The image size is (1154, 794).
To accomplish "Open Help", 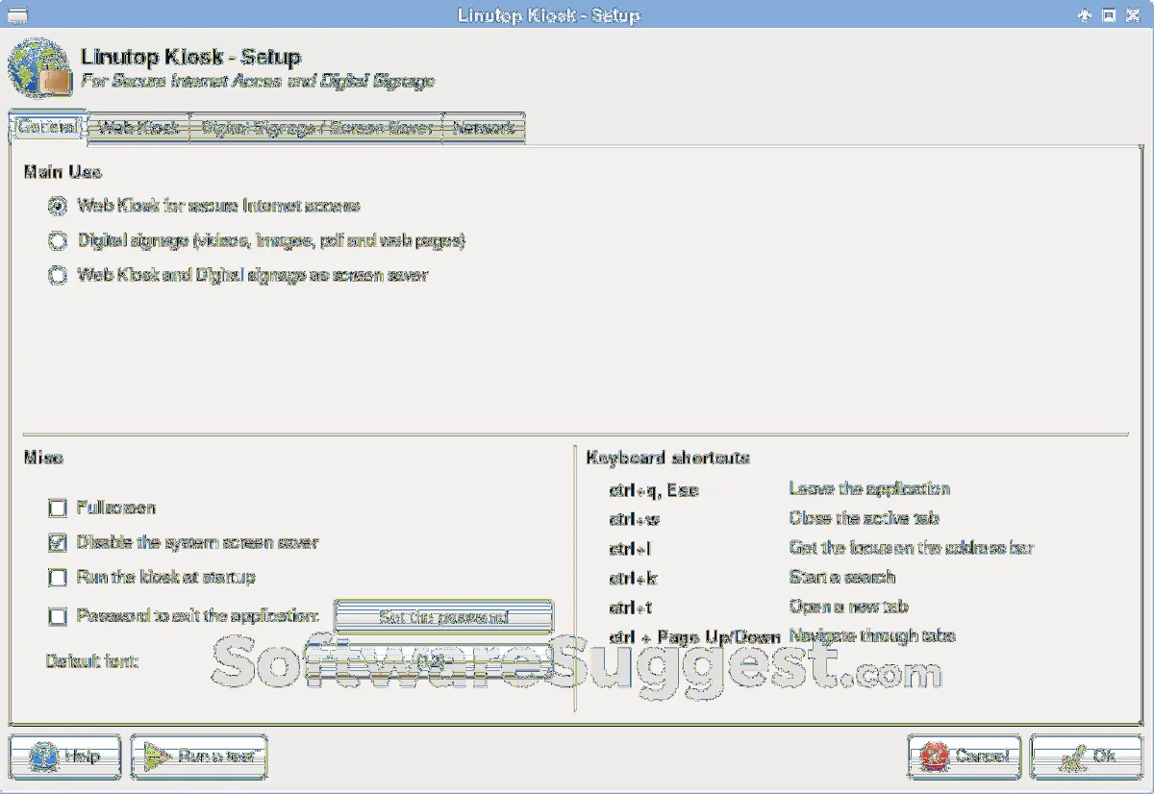I will [65, 757].
